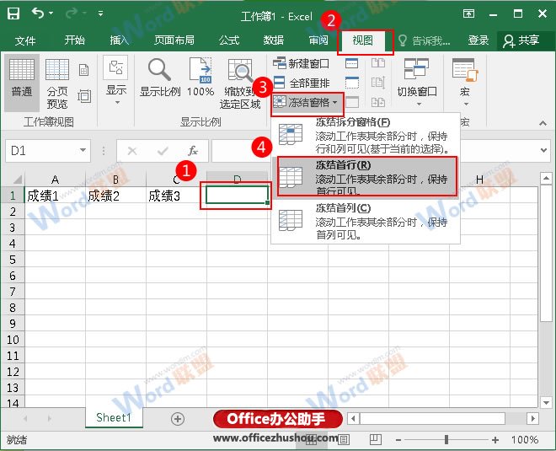Click the page layout view icon

tap(84, 70)
